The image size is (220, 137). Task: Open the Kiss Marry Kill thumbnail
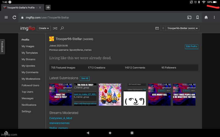pos(159,95)
